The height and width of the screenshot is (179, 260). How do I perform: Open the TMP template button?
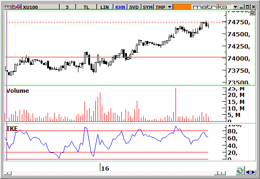[x=161, y=7]
